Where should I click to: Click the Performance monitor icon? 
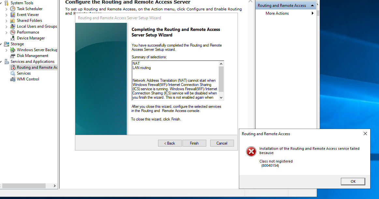tap(13, 32)
